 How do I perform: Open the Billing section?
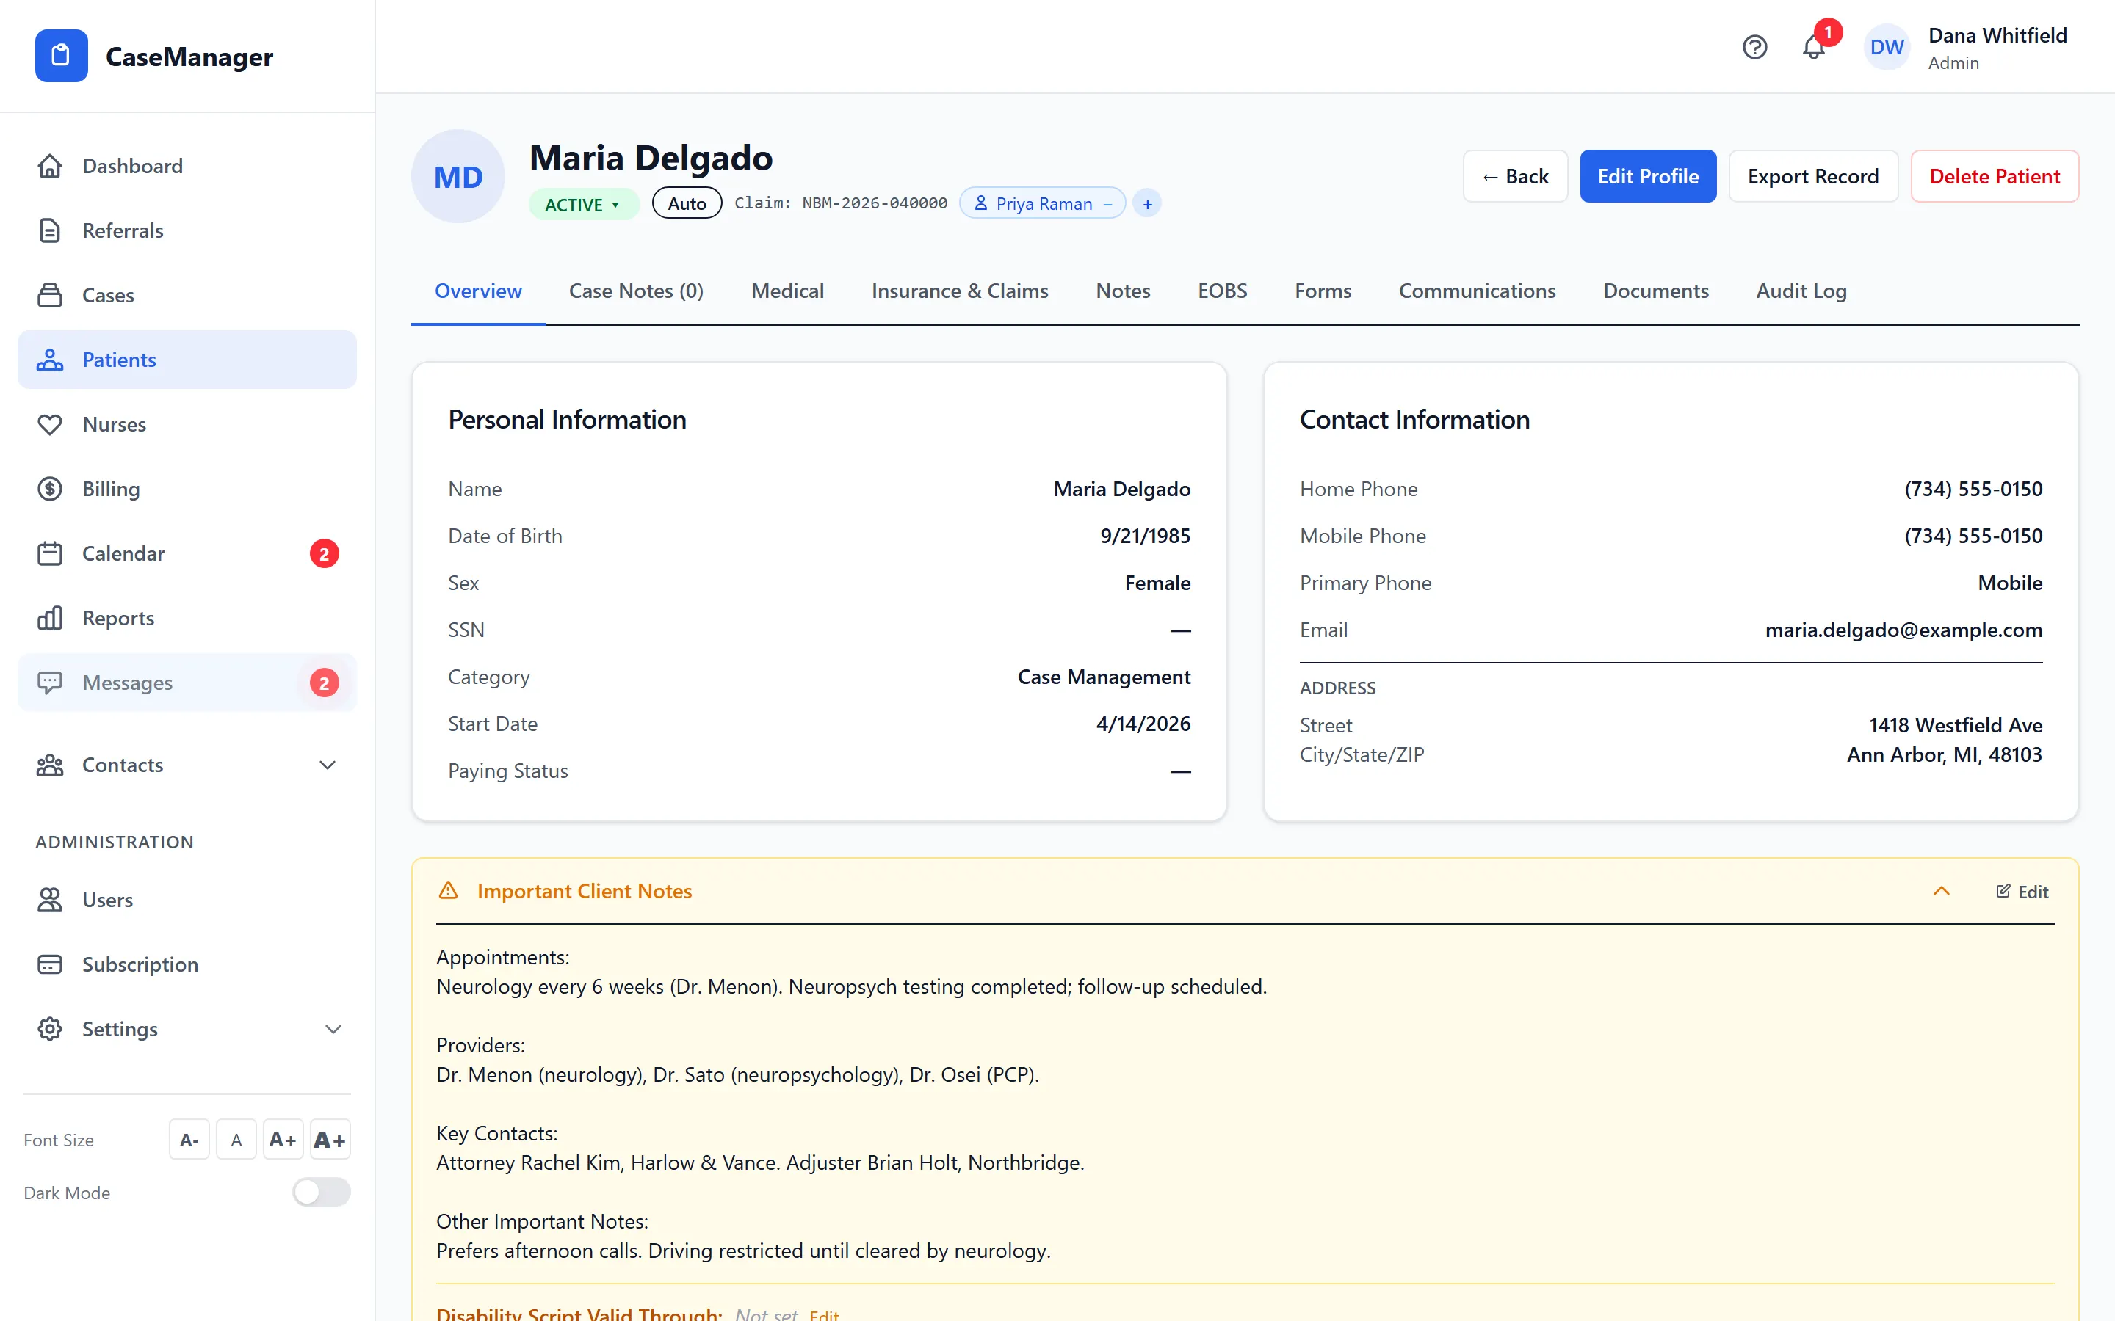[187, 490]
